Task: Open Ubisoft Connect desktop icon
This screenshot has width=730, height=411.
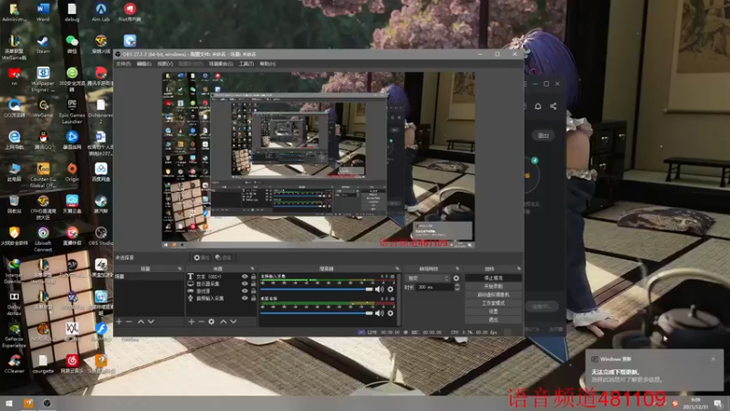Action: (43, 239)
